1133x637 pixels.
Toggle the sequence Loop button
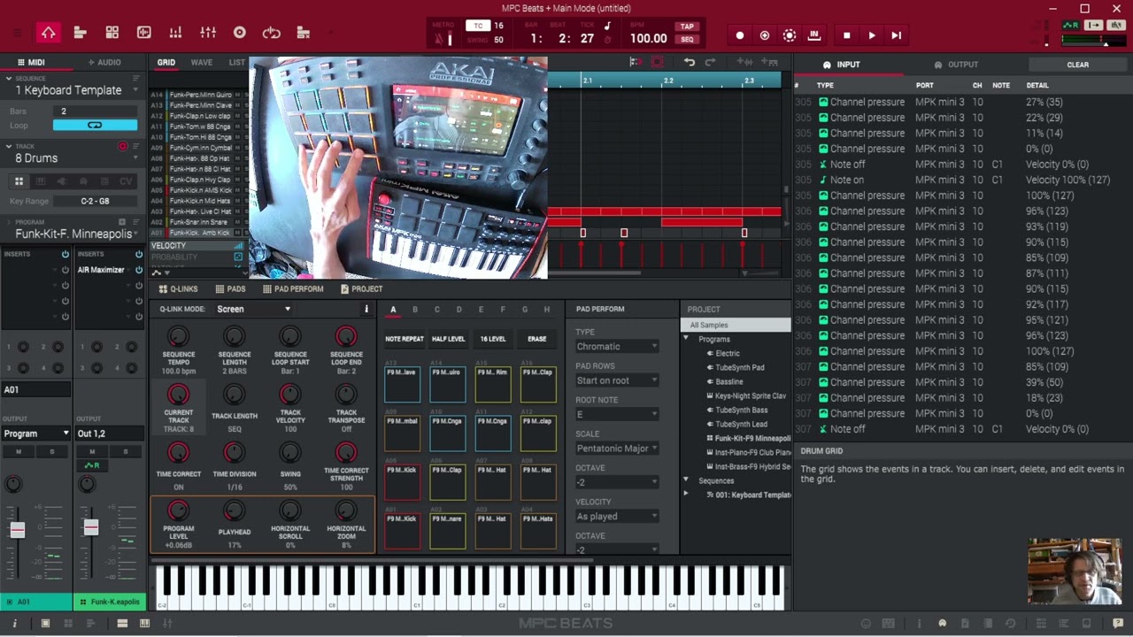95,125
